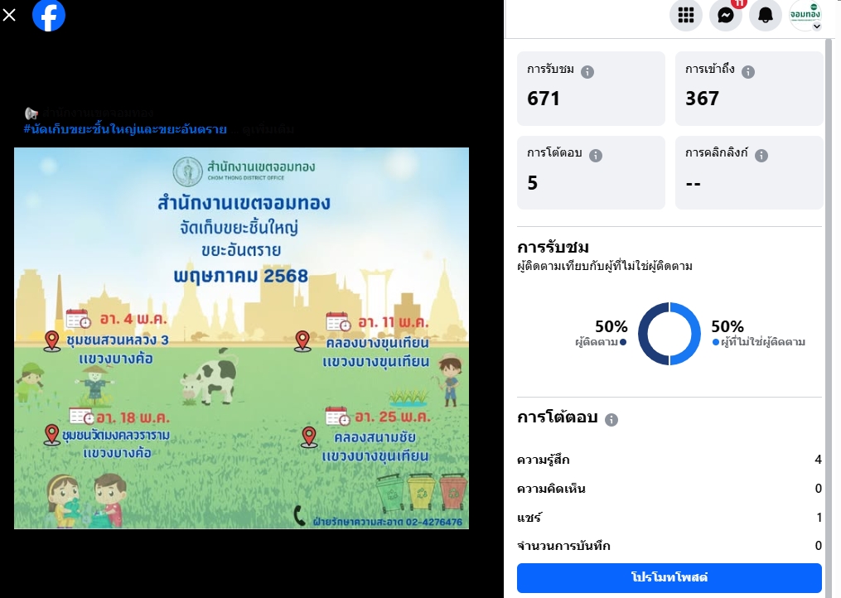The height and width of the screenshot is (598, 841).
Task: Expand the profile account menu
Action: [805, 15]
